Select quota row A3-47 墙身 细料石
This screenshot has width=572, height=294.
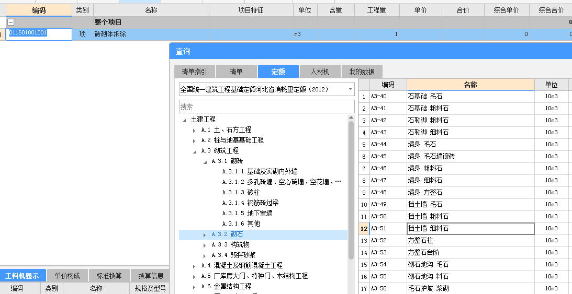(x=465, y=181)
